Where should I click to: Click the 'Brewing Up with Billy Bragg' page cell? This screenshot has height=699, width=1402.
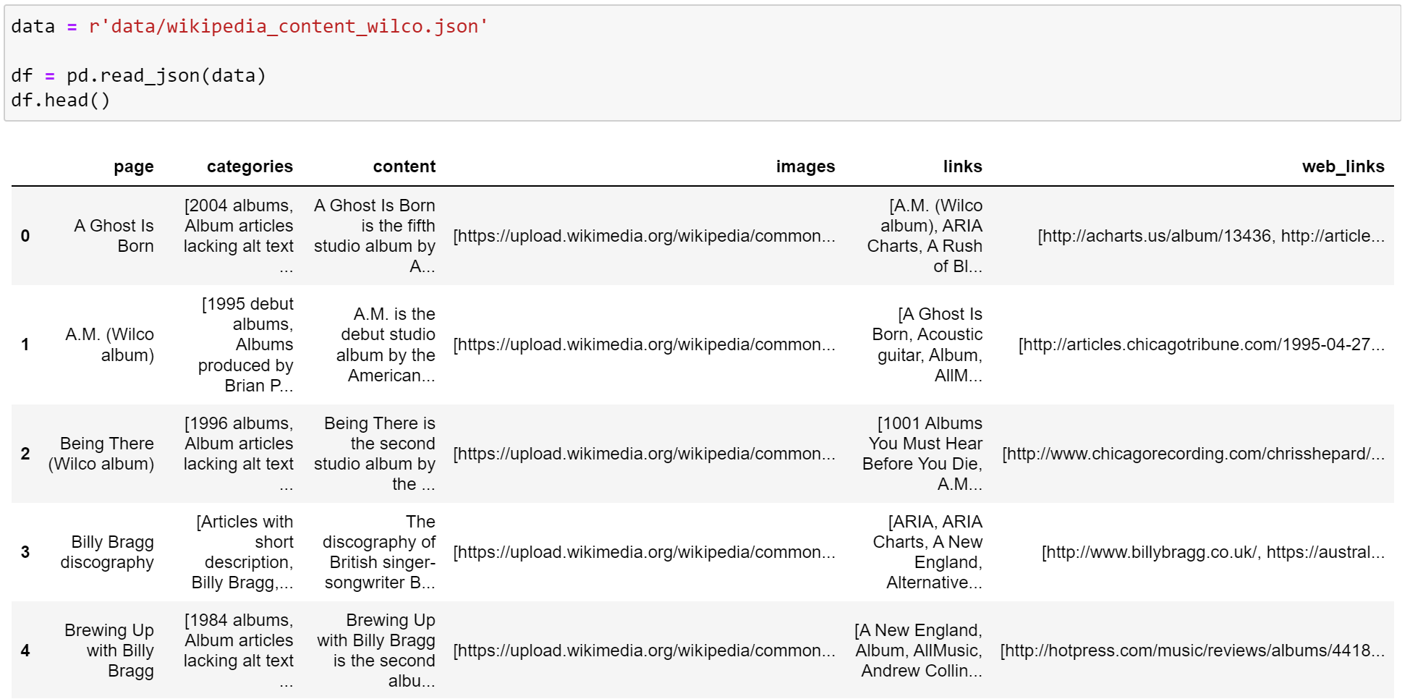109,651
